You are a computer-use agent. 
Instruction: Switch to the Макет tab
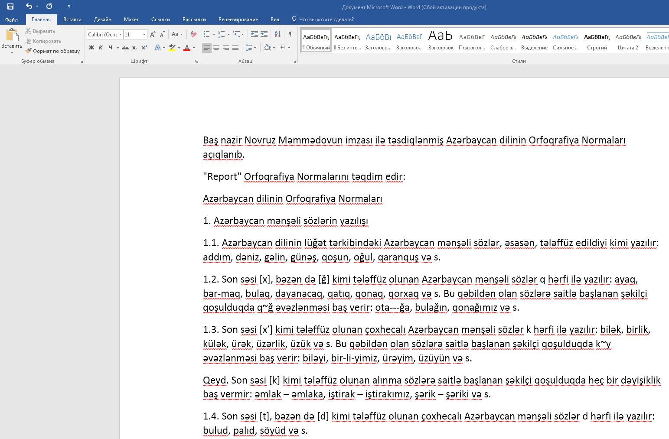tap(131, 20)
